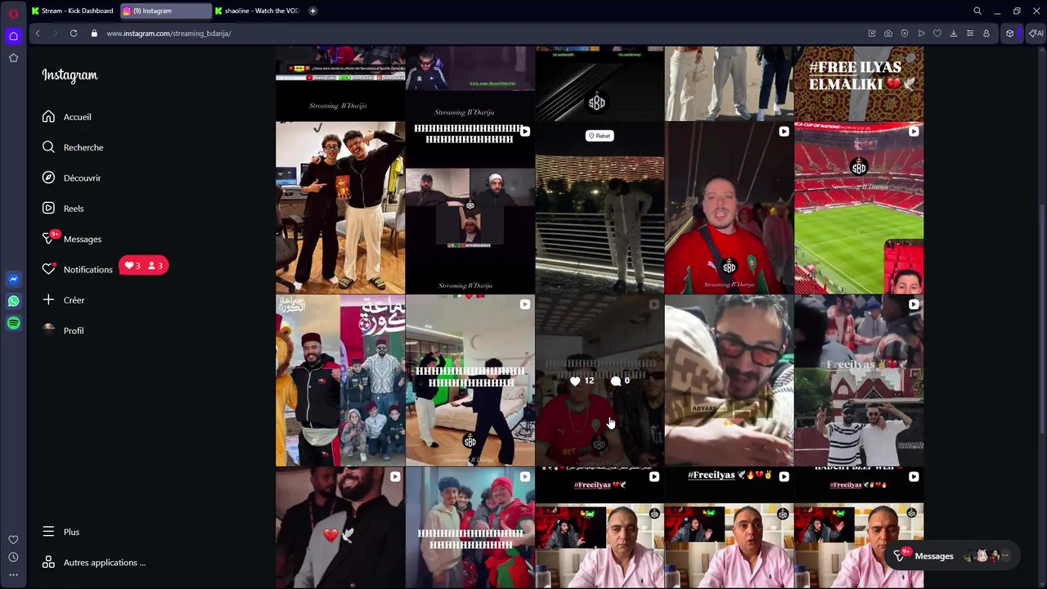The height and width of the screenshot is (589, 1047).
Task: Add page to bookmarks heart icon
Action: tap(937, 34)
